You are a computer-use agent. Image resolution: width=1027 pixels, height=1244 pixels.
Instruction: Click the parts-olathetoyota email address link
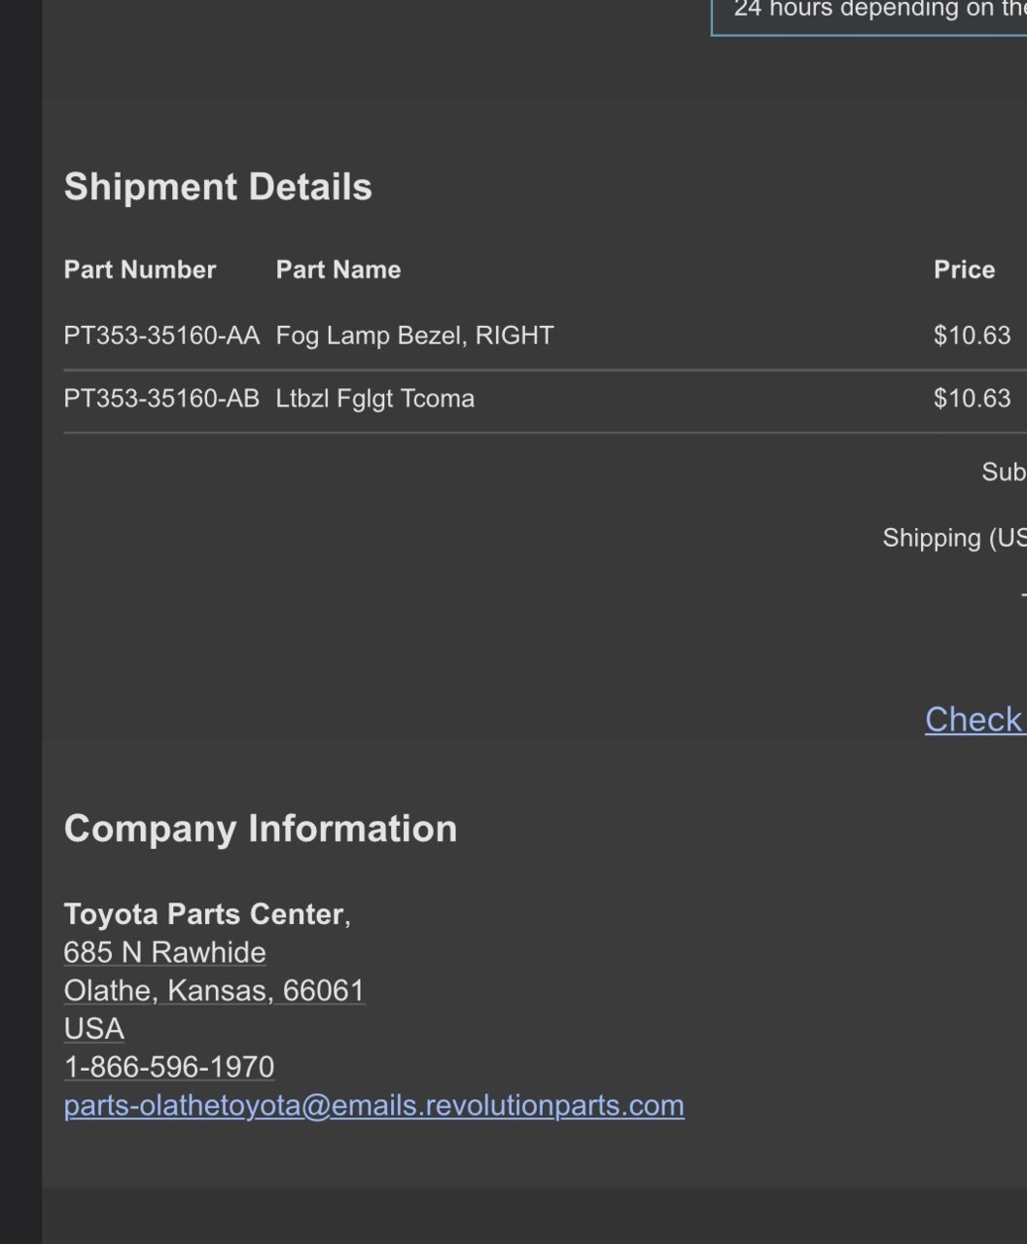(374, 1106)
